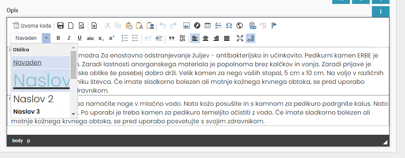
Task: Toggle block quote formatting
Action: click(x=172, y=38)
